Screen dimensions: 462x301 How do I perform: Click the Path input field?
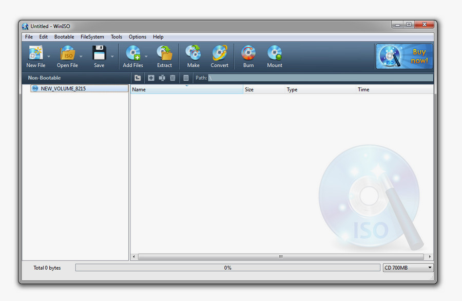pyautogui.click(x=320, y=78)
